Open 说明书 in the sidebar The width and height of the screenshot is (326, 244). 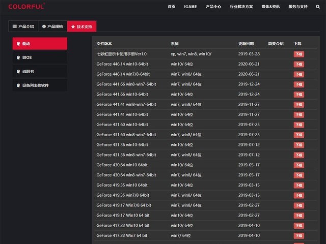[x=40, y=71]
